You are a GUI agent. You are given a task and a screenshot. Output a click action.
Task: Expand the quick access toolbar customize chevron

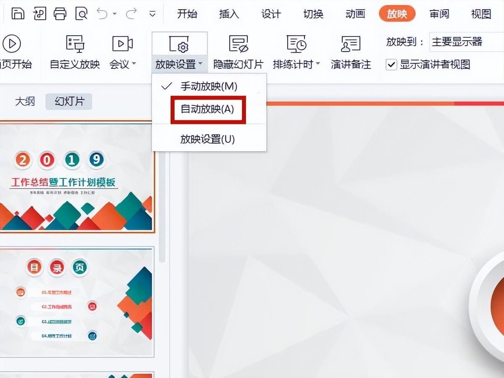point(152,14)
